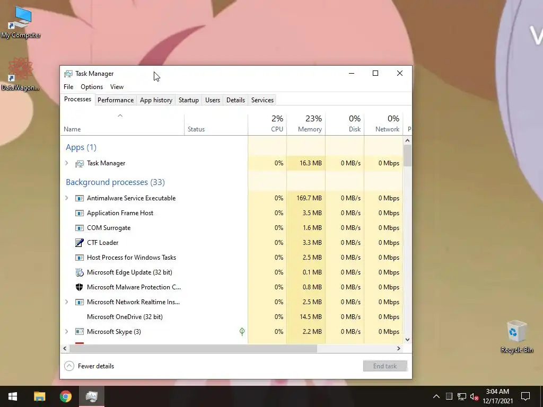
Task: Select the Processes tab
Action: 77,99
